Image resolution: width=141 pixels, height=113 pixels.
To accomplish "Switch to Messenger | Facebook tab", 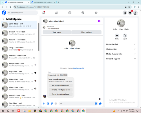I will click(x=17, y=2).
